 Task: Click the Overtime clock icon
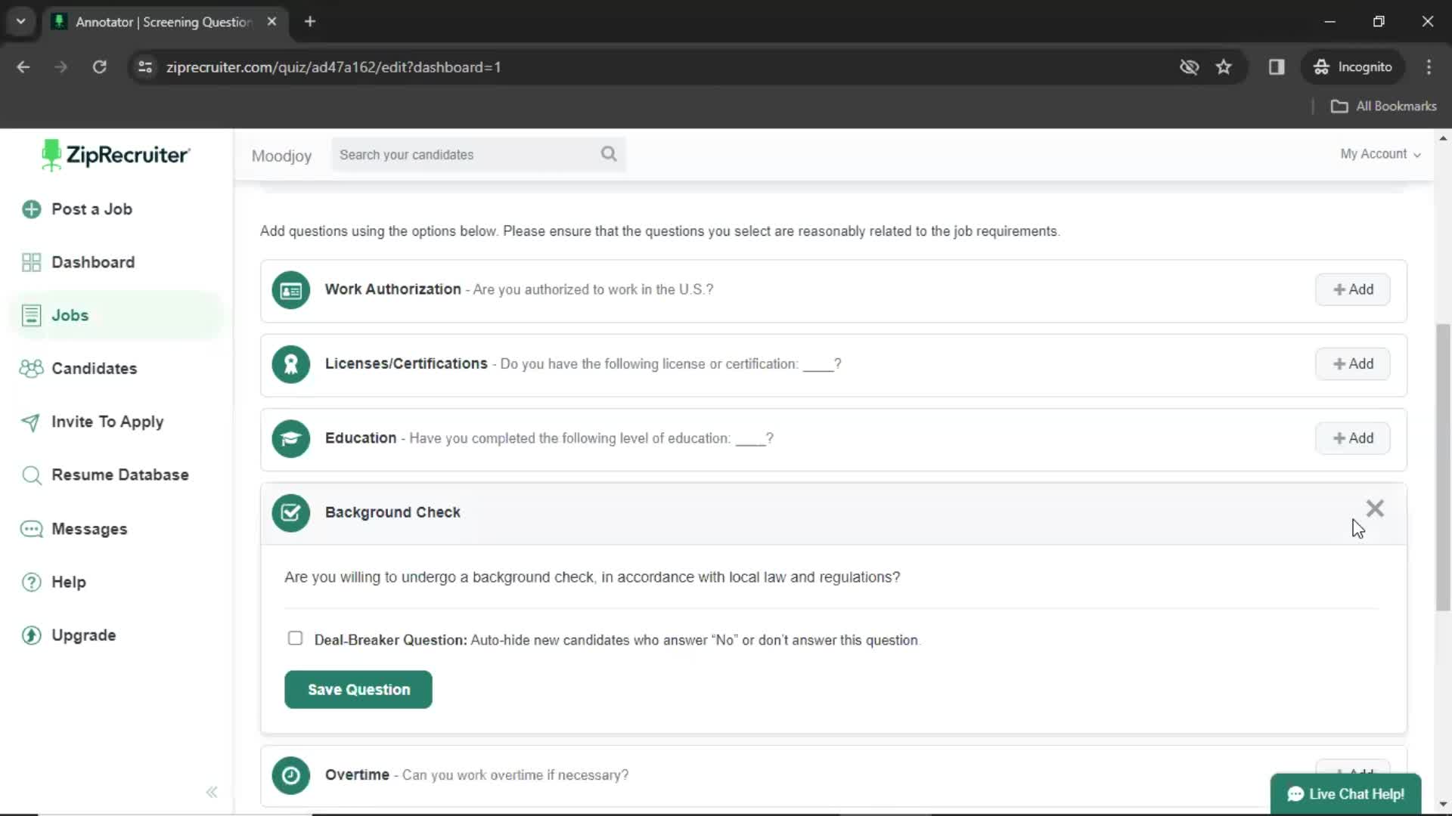point(290,775)
